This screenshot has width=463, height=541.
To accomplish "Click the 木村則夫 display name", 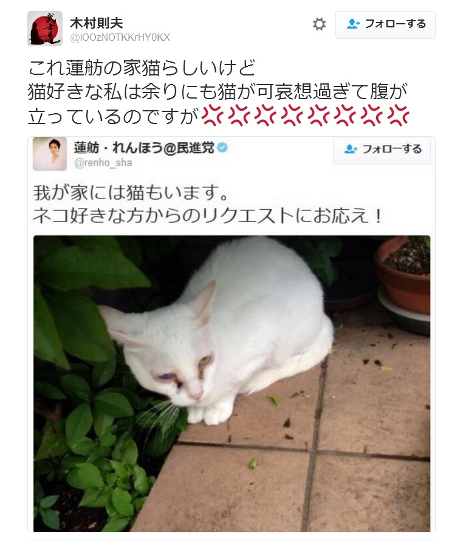I will (x=96, y=23).
